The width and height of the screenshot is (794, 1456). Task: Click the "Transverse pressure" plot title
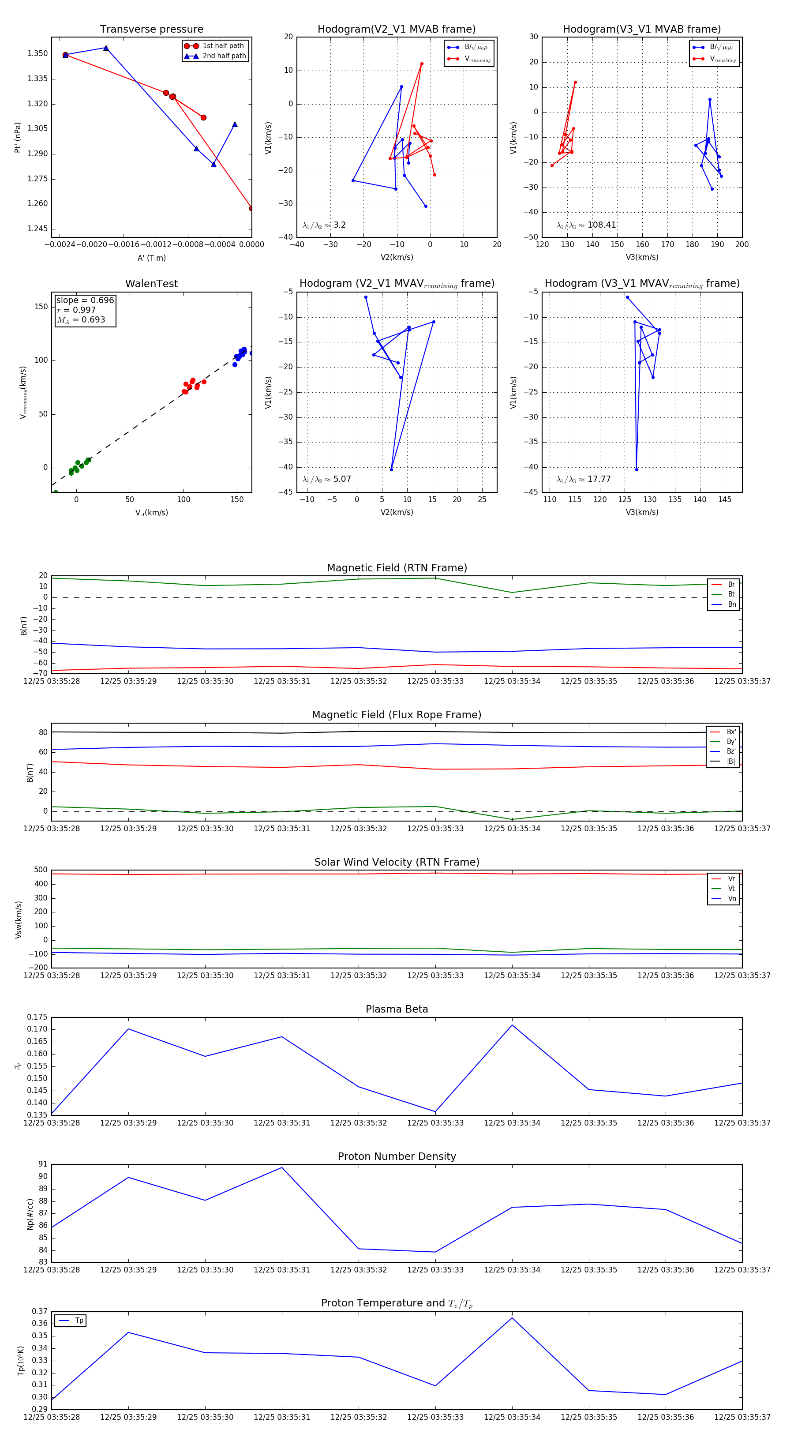(x=151, y=30)
